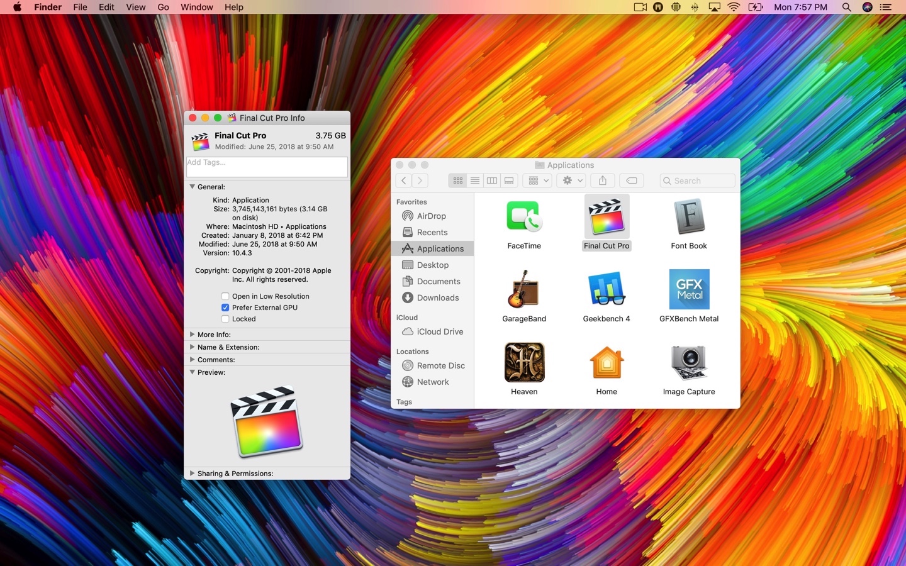Viewport: 906px width, 566px height.
Task: Click the Search field in Applications window
Action: click(696, 180)
